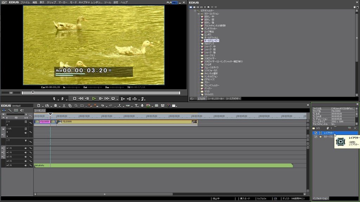Select the シーケンス1 timeline tab
The image size is (360, 202).
pos(40,110)
